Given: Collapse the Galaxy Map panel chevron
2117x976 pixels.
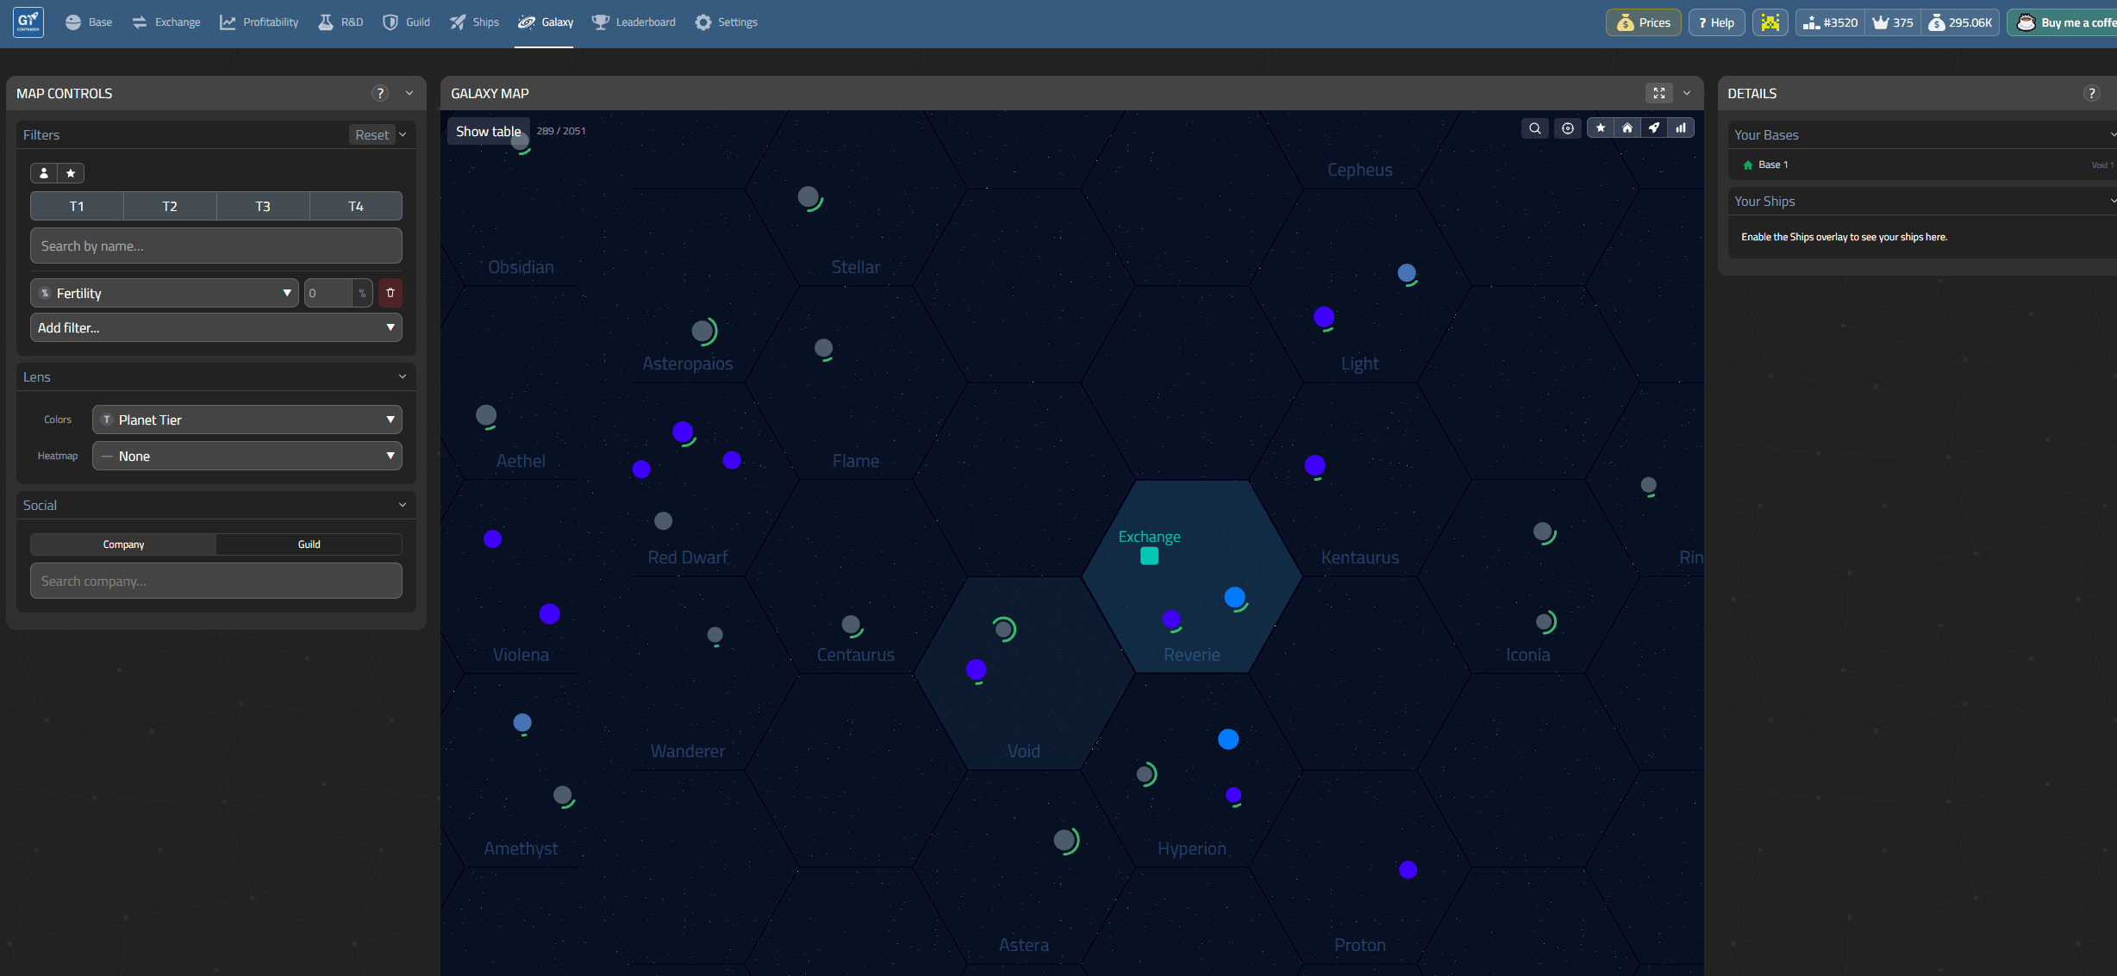Looking at the screenshot, I should coord(1687,93).
